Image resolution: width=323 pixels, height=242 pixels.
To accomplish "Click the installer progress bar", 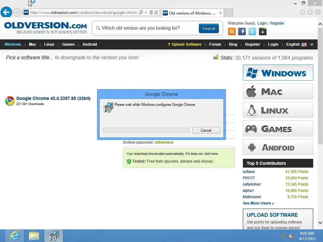I will click(x=146, y=130).
